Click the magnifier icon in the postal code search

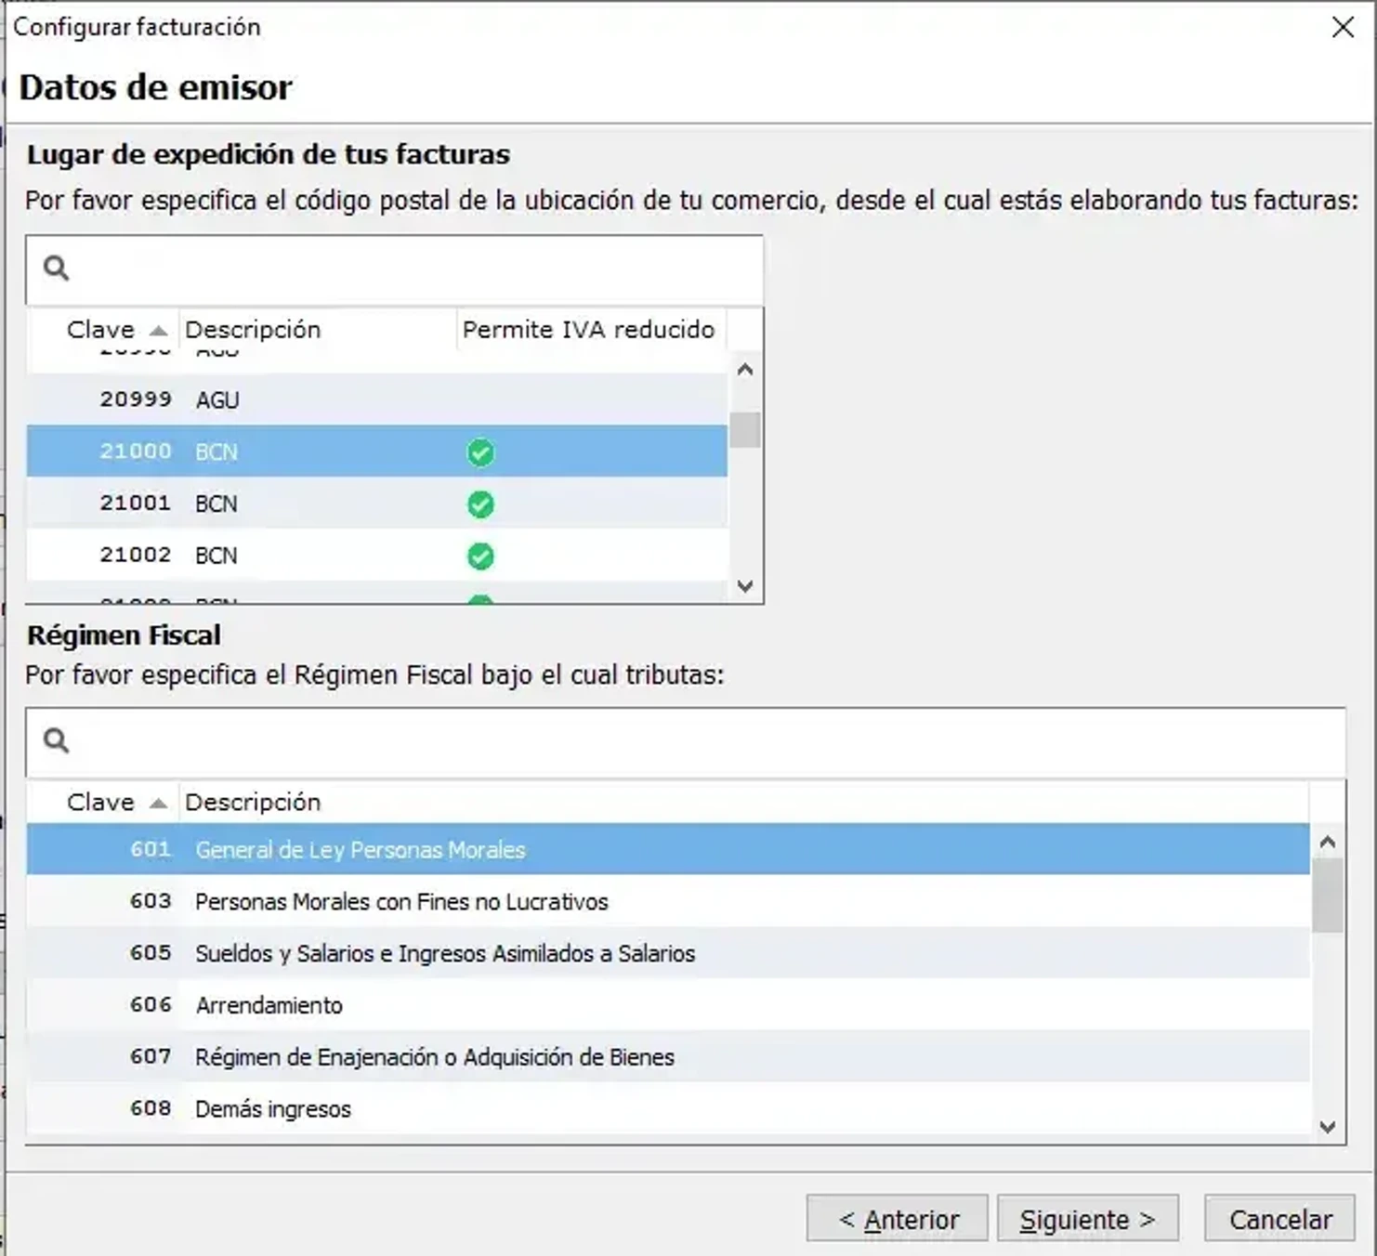56,269
